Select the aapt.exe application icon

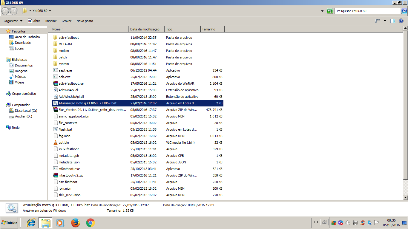[55, 70]
